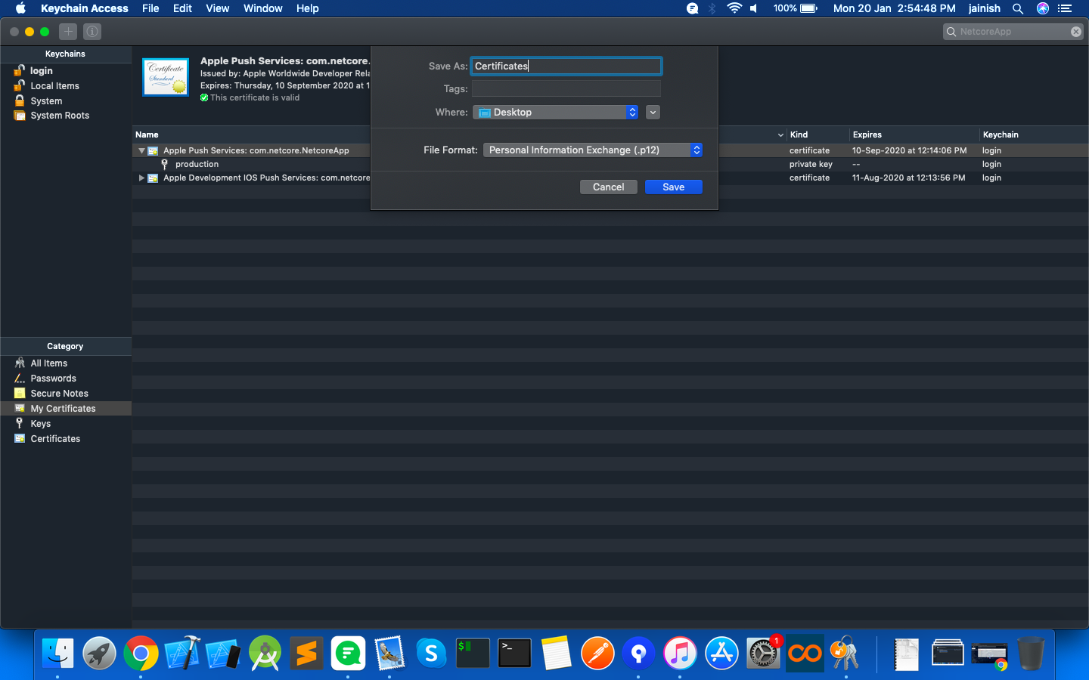This screenshot has height=680, width=1089.
Task: Open Notification Center list icon
Action: (x=1065, y=8)
